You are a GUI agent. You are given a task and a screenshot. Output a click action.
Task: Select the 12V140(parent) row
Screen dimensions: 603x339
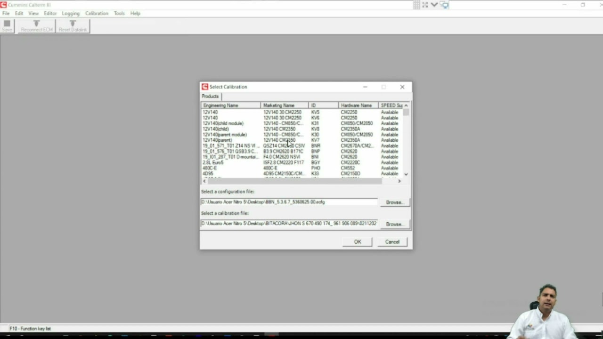coord(302,140)
